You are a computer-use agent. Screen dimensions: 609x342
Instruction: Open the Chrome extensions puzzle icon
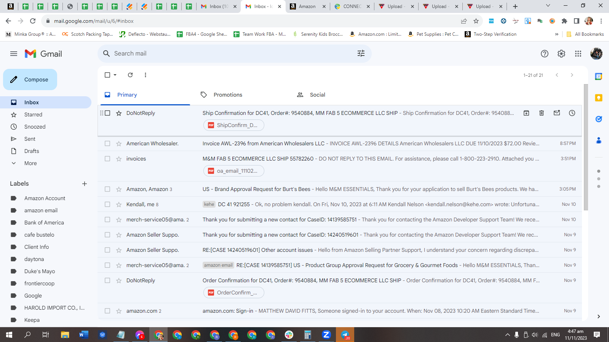564,21
